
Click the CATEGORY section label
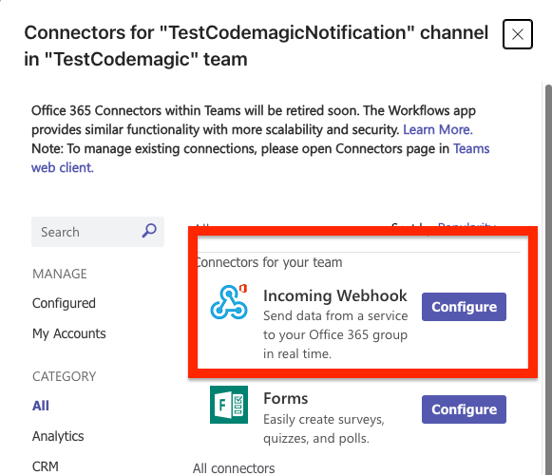[64, 376]
